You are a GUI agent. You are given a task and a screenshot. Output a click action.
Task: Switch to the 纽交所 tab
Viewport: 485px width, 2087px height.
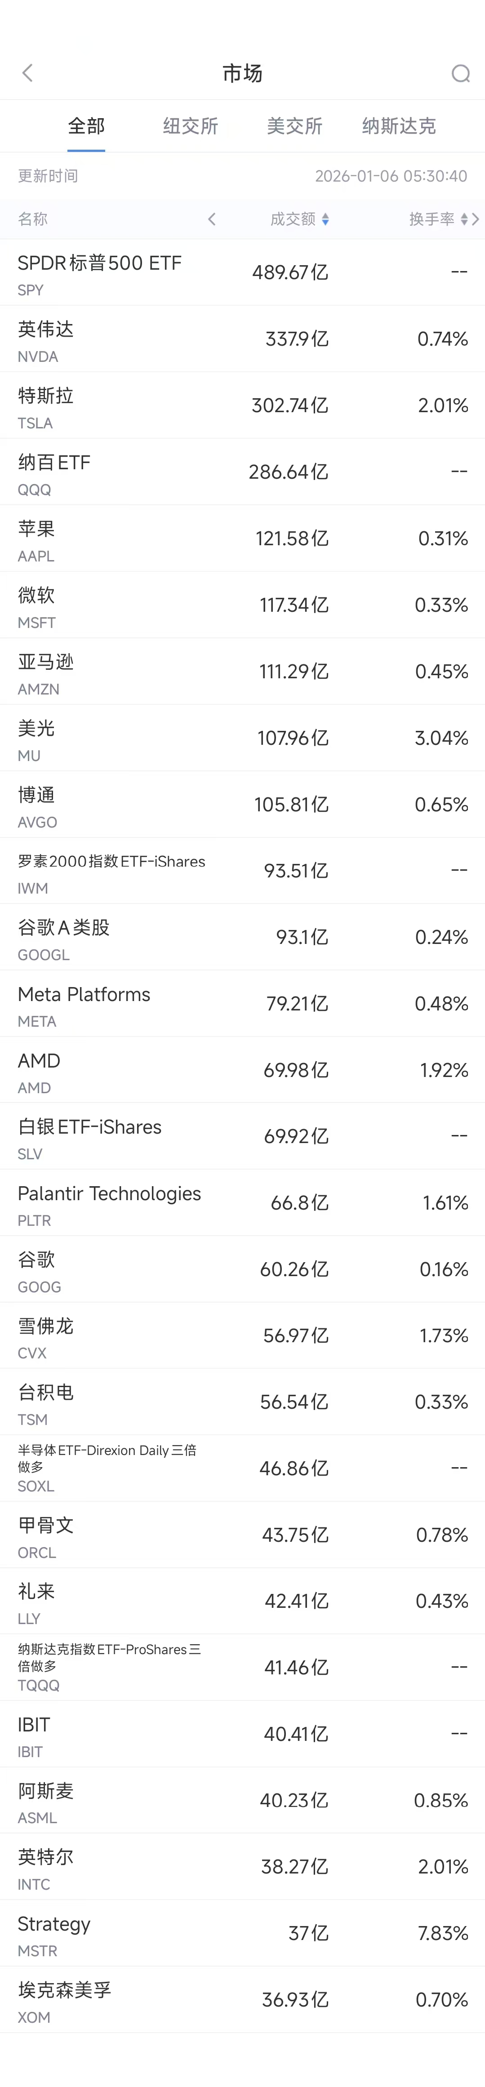[x=190, y=126]
